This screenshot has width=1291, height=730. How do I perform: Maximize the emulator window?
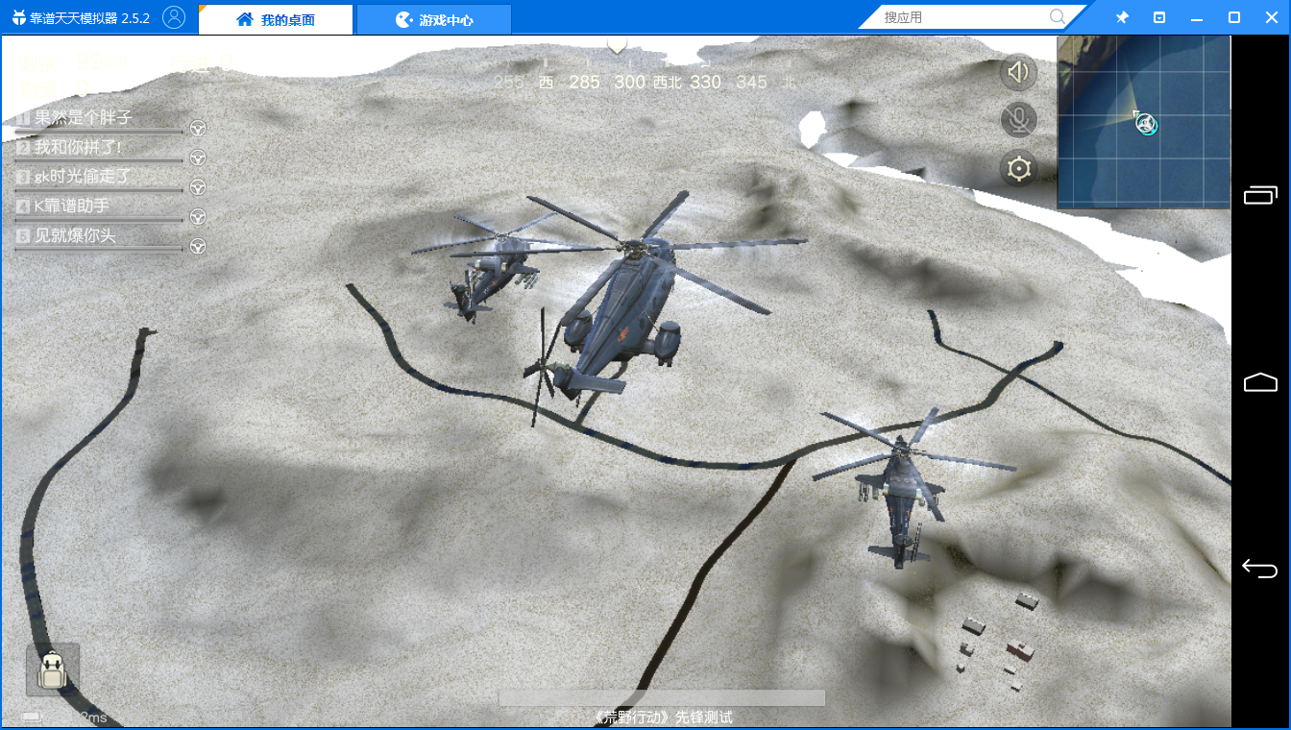pos(1234,17)
